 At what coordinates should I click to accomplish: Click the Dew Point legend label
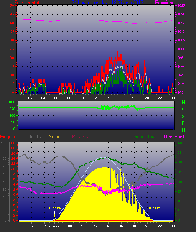click(x=174, y=137)
